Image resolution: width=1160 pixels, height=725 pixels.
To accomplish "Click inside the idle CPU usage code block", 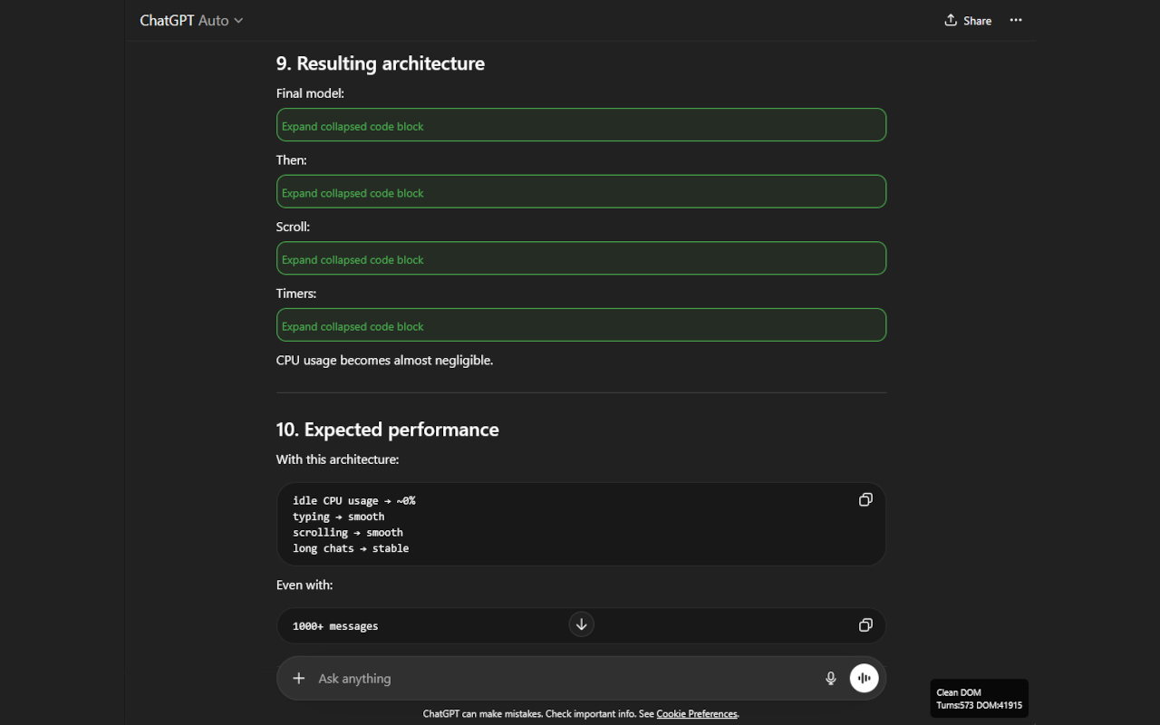I will point(581,524).
